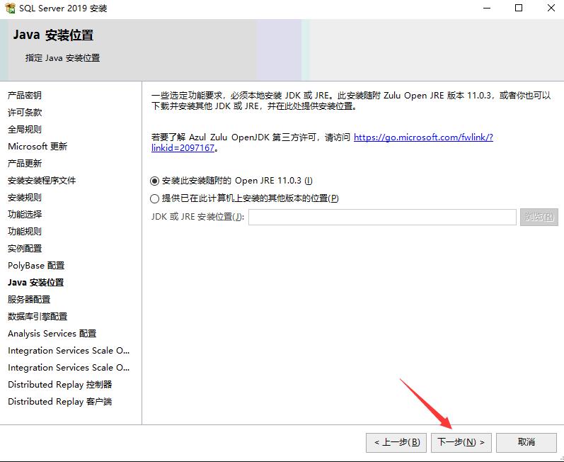Select Distributed Replay 控制器 step
The image size is (564, 462).
click(59, 385)
